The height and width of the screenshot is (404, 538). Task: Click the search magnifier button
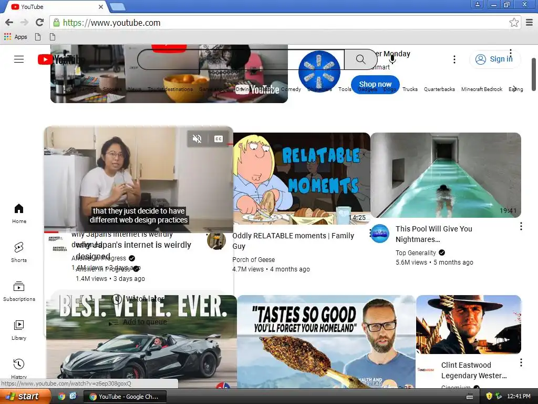[360, 59]
